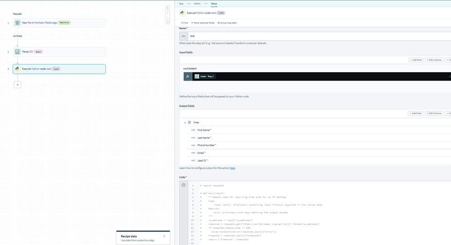This screenshot has height=245, width=451.
Task: Click the Python icon beside code editor
Action: point(183,185)
